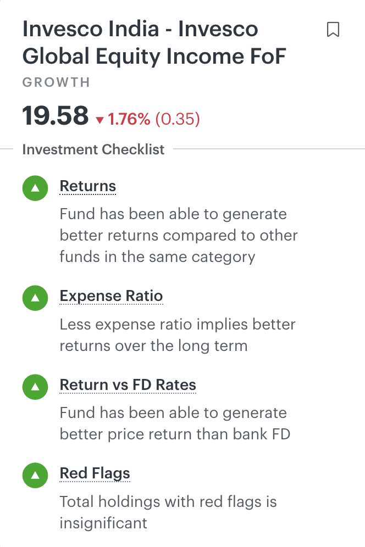Click the green indicator icon beside Red Flags
The height and width of the screenshot is (547, 365).
coord(36,475)
